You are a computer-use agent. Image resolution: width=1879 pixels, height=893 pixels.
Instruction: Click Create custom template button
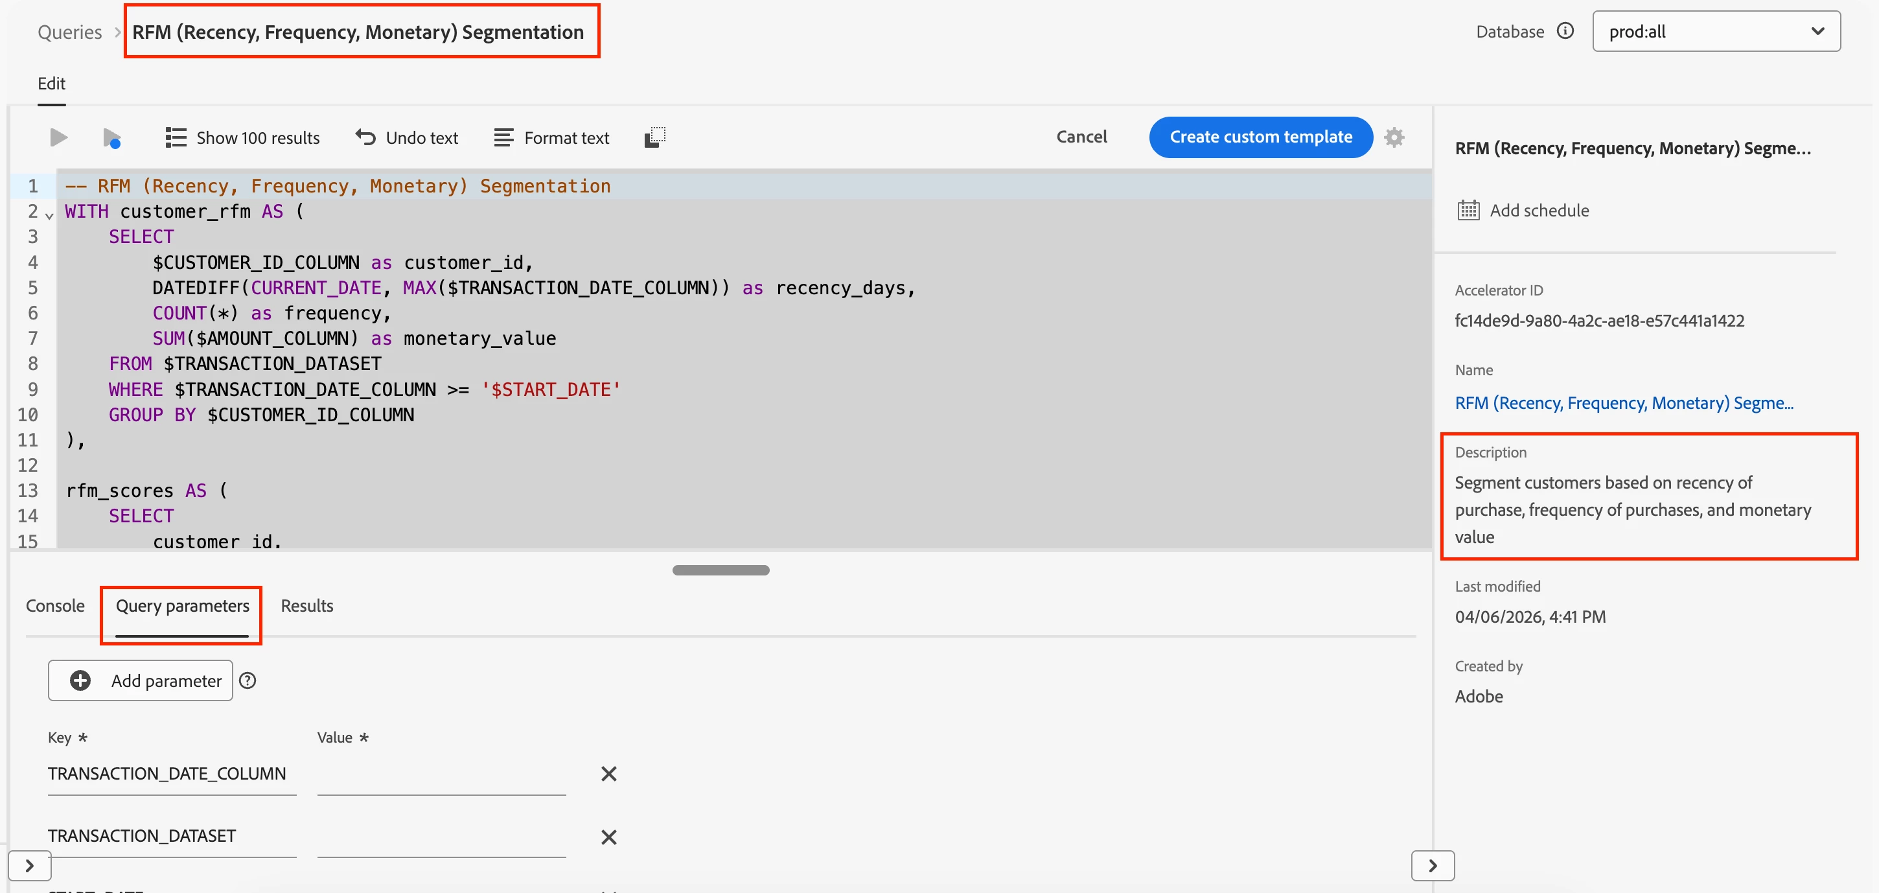1260,137
